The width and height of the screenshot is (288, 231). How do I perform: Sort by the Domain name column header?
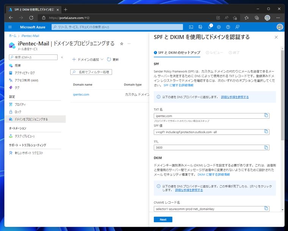(x=83, y=85)
